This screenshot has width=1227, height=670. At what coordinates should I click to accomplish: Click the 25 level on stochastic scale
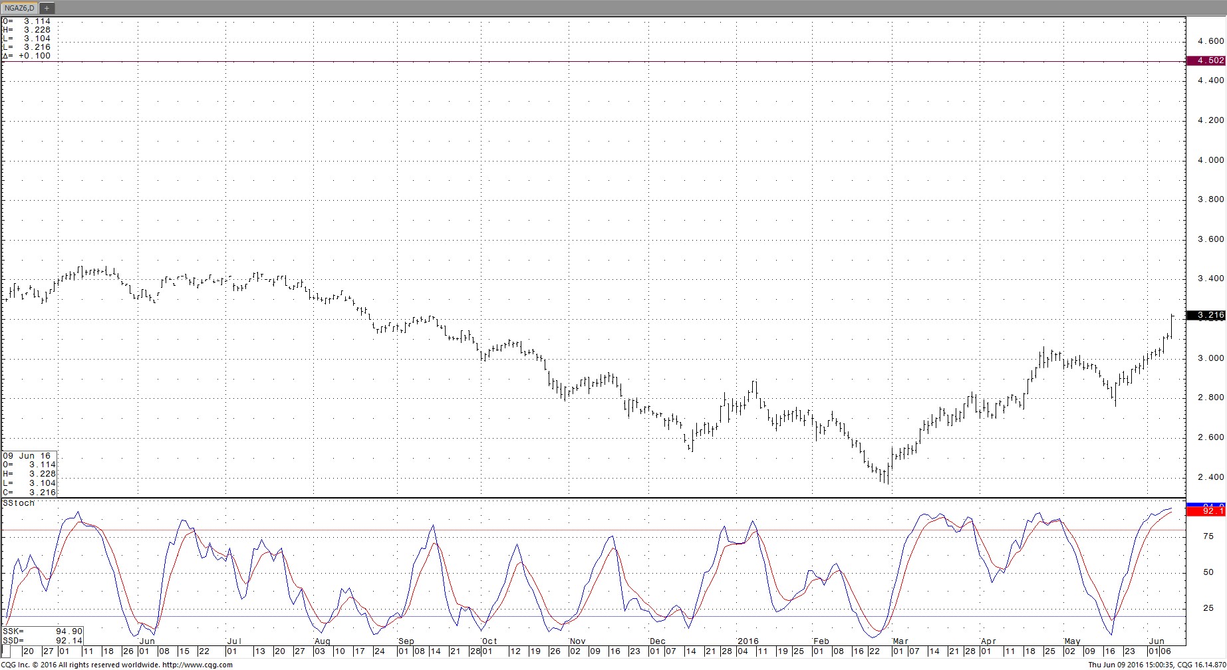tap(1208, 608)
